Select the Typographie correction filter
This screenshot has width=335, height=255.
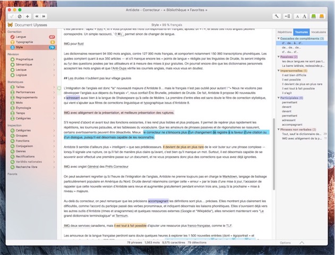(x=32, y=42)
